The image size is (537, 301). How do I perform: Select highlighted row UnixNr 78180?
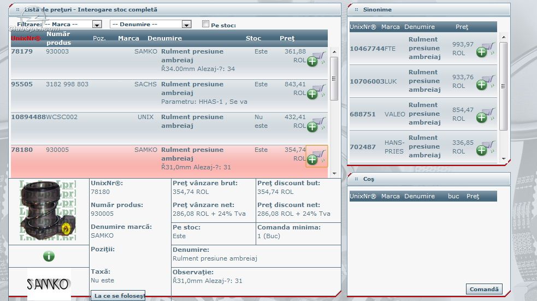tap(169, 161)
